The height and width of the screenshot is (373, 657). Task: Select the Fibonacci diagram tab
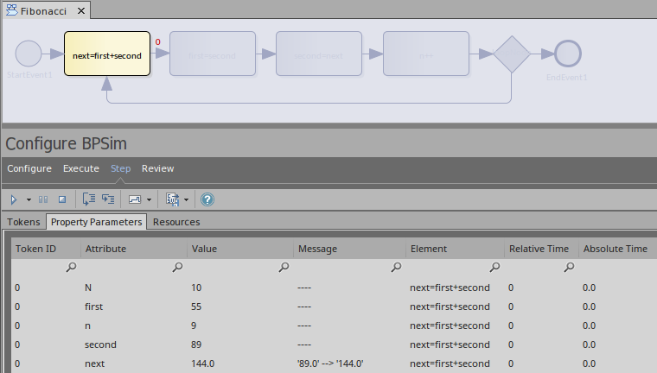click(x=43, y=12)
